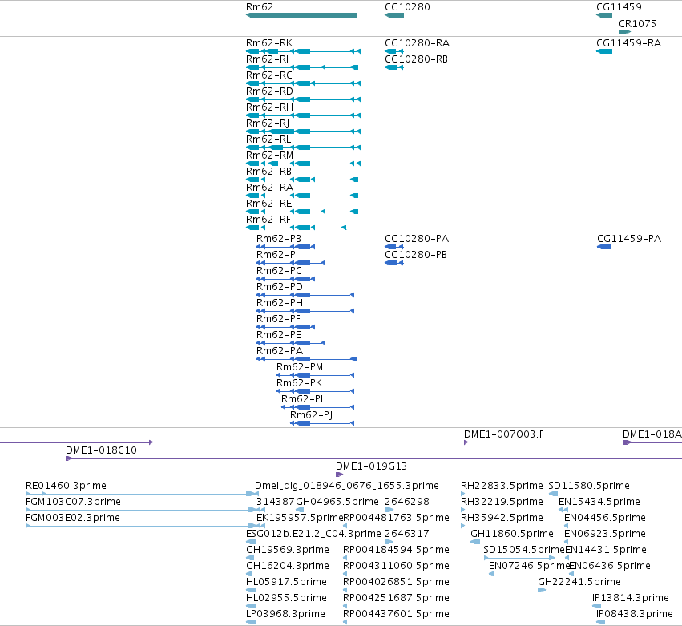Viewport: 682px width, 626px height.
Task: Select protein Rm62-PE
Action: click(291, 343)
